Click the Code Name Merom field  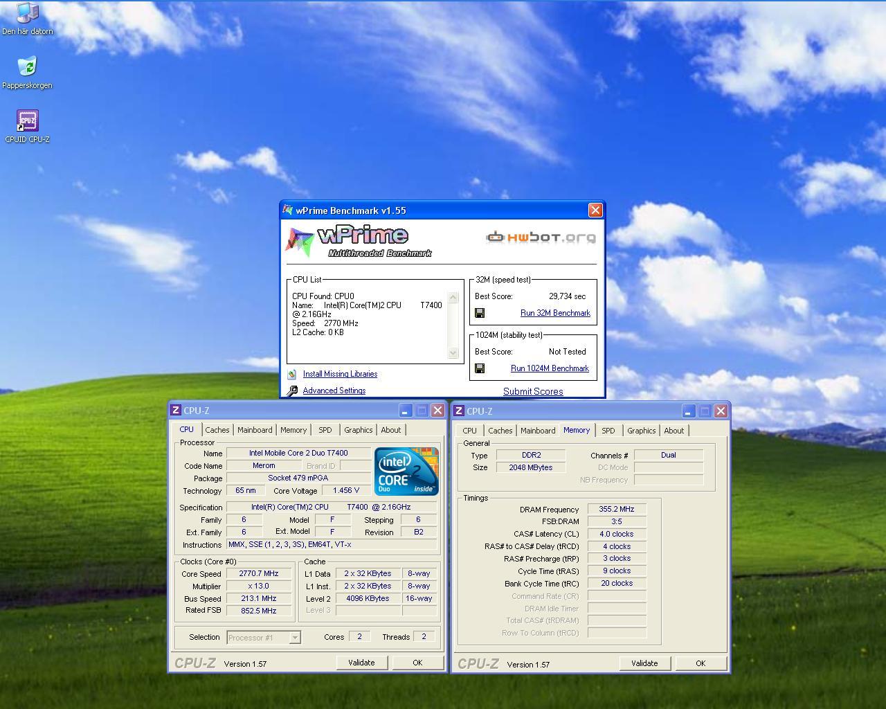[264, 466]
